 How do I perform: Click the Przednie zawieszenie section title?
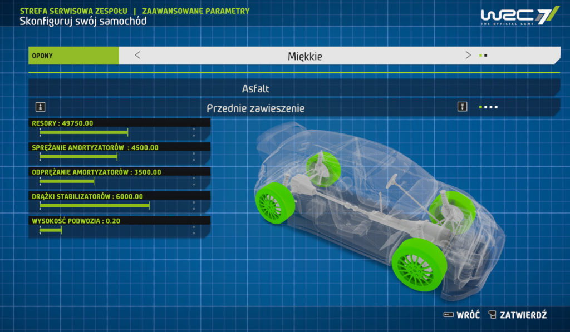coord(255,108)
